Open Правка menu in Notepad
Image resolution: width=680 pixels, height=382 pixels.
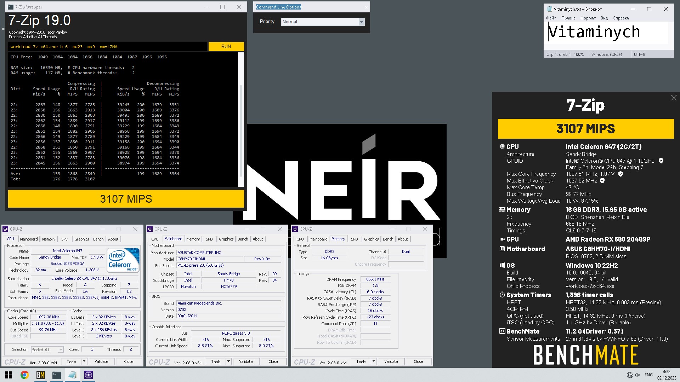coord(568,18)
